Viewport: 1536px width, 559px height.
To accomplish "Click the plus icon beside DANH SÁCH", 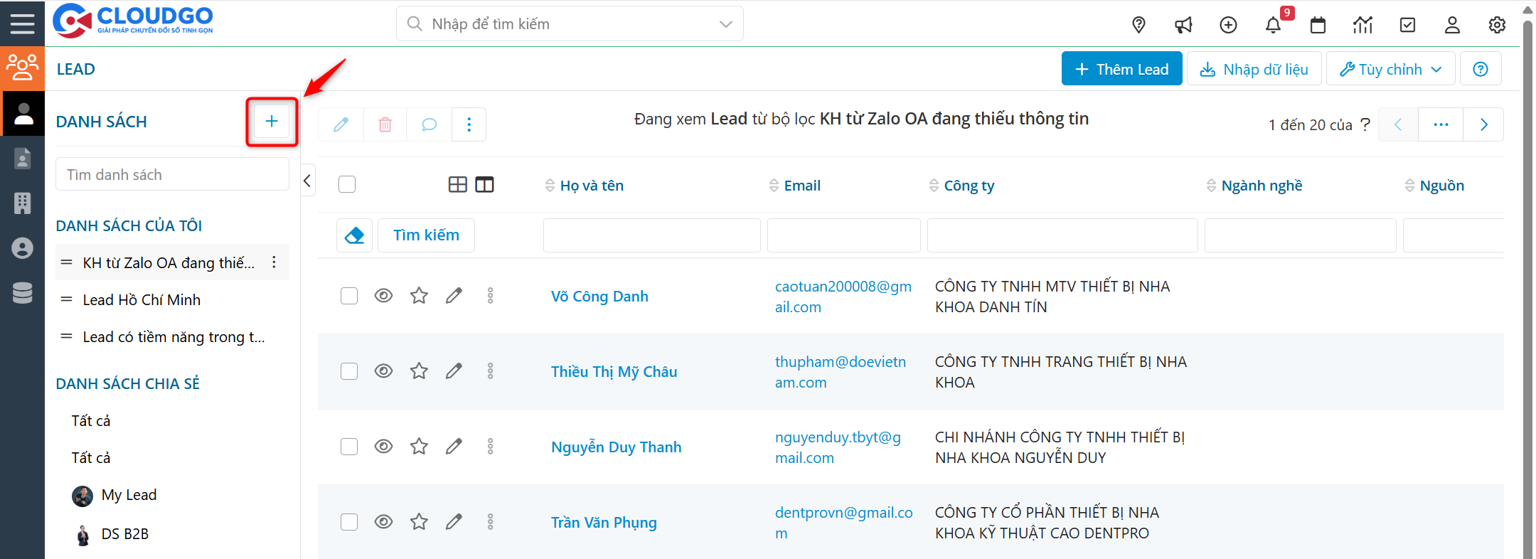I will pos(272,122).
